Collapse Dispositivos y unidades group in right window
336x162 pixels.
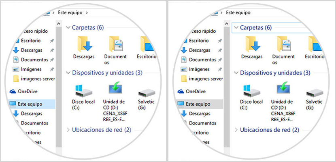click(236, 73)
